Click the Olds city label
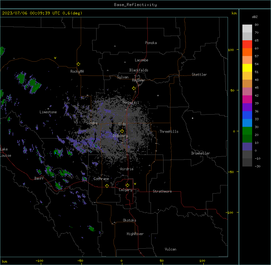Viewport: 271px width, 265px height. [x=122, y=124]
